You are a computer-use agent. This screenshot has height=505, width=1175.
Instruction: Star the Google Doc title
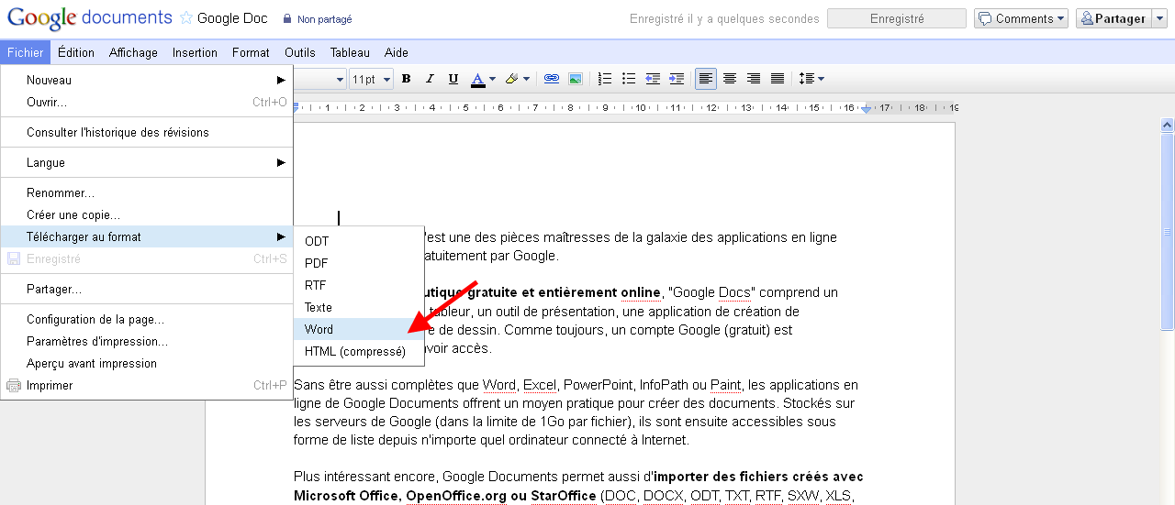click(186, 17)
